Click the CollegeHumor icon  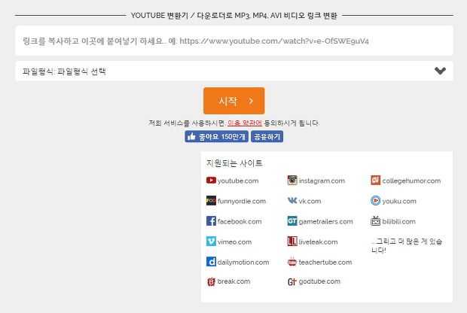(x=375, y=181)
